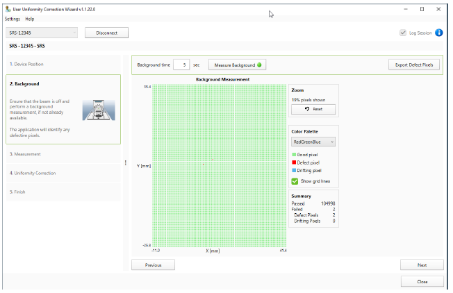
Task: Click the red defect pixel in plot
Action: [203, 164]
